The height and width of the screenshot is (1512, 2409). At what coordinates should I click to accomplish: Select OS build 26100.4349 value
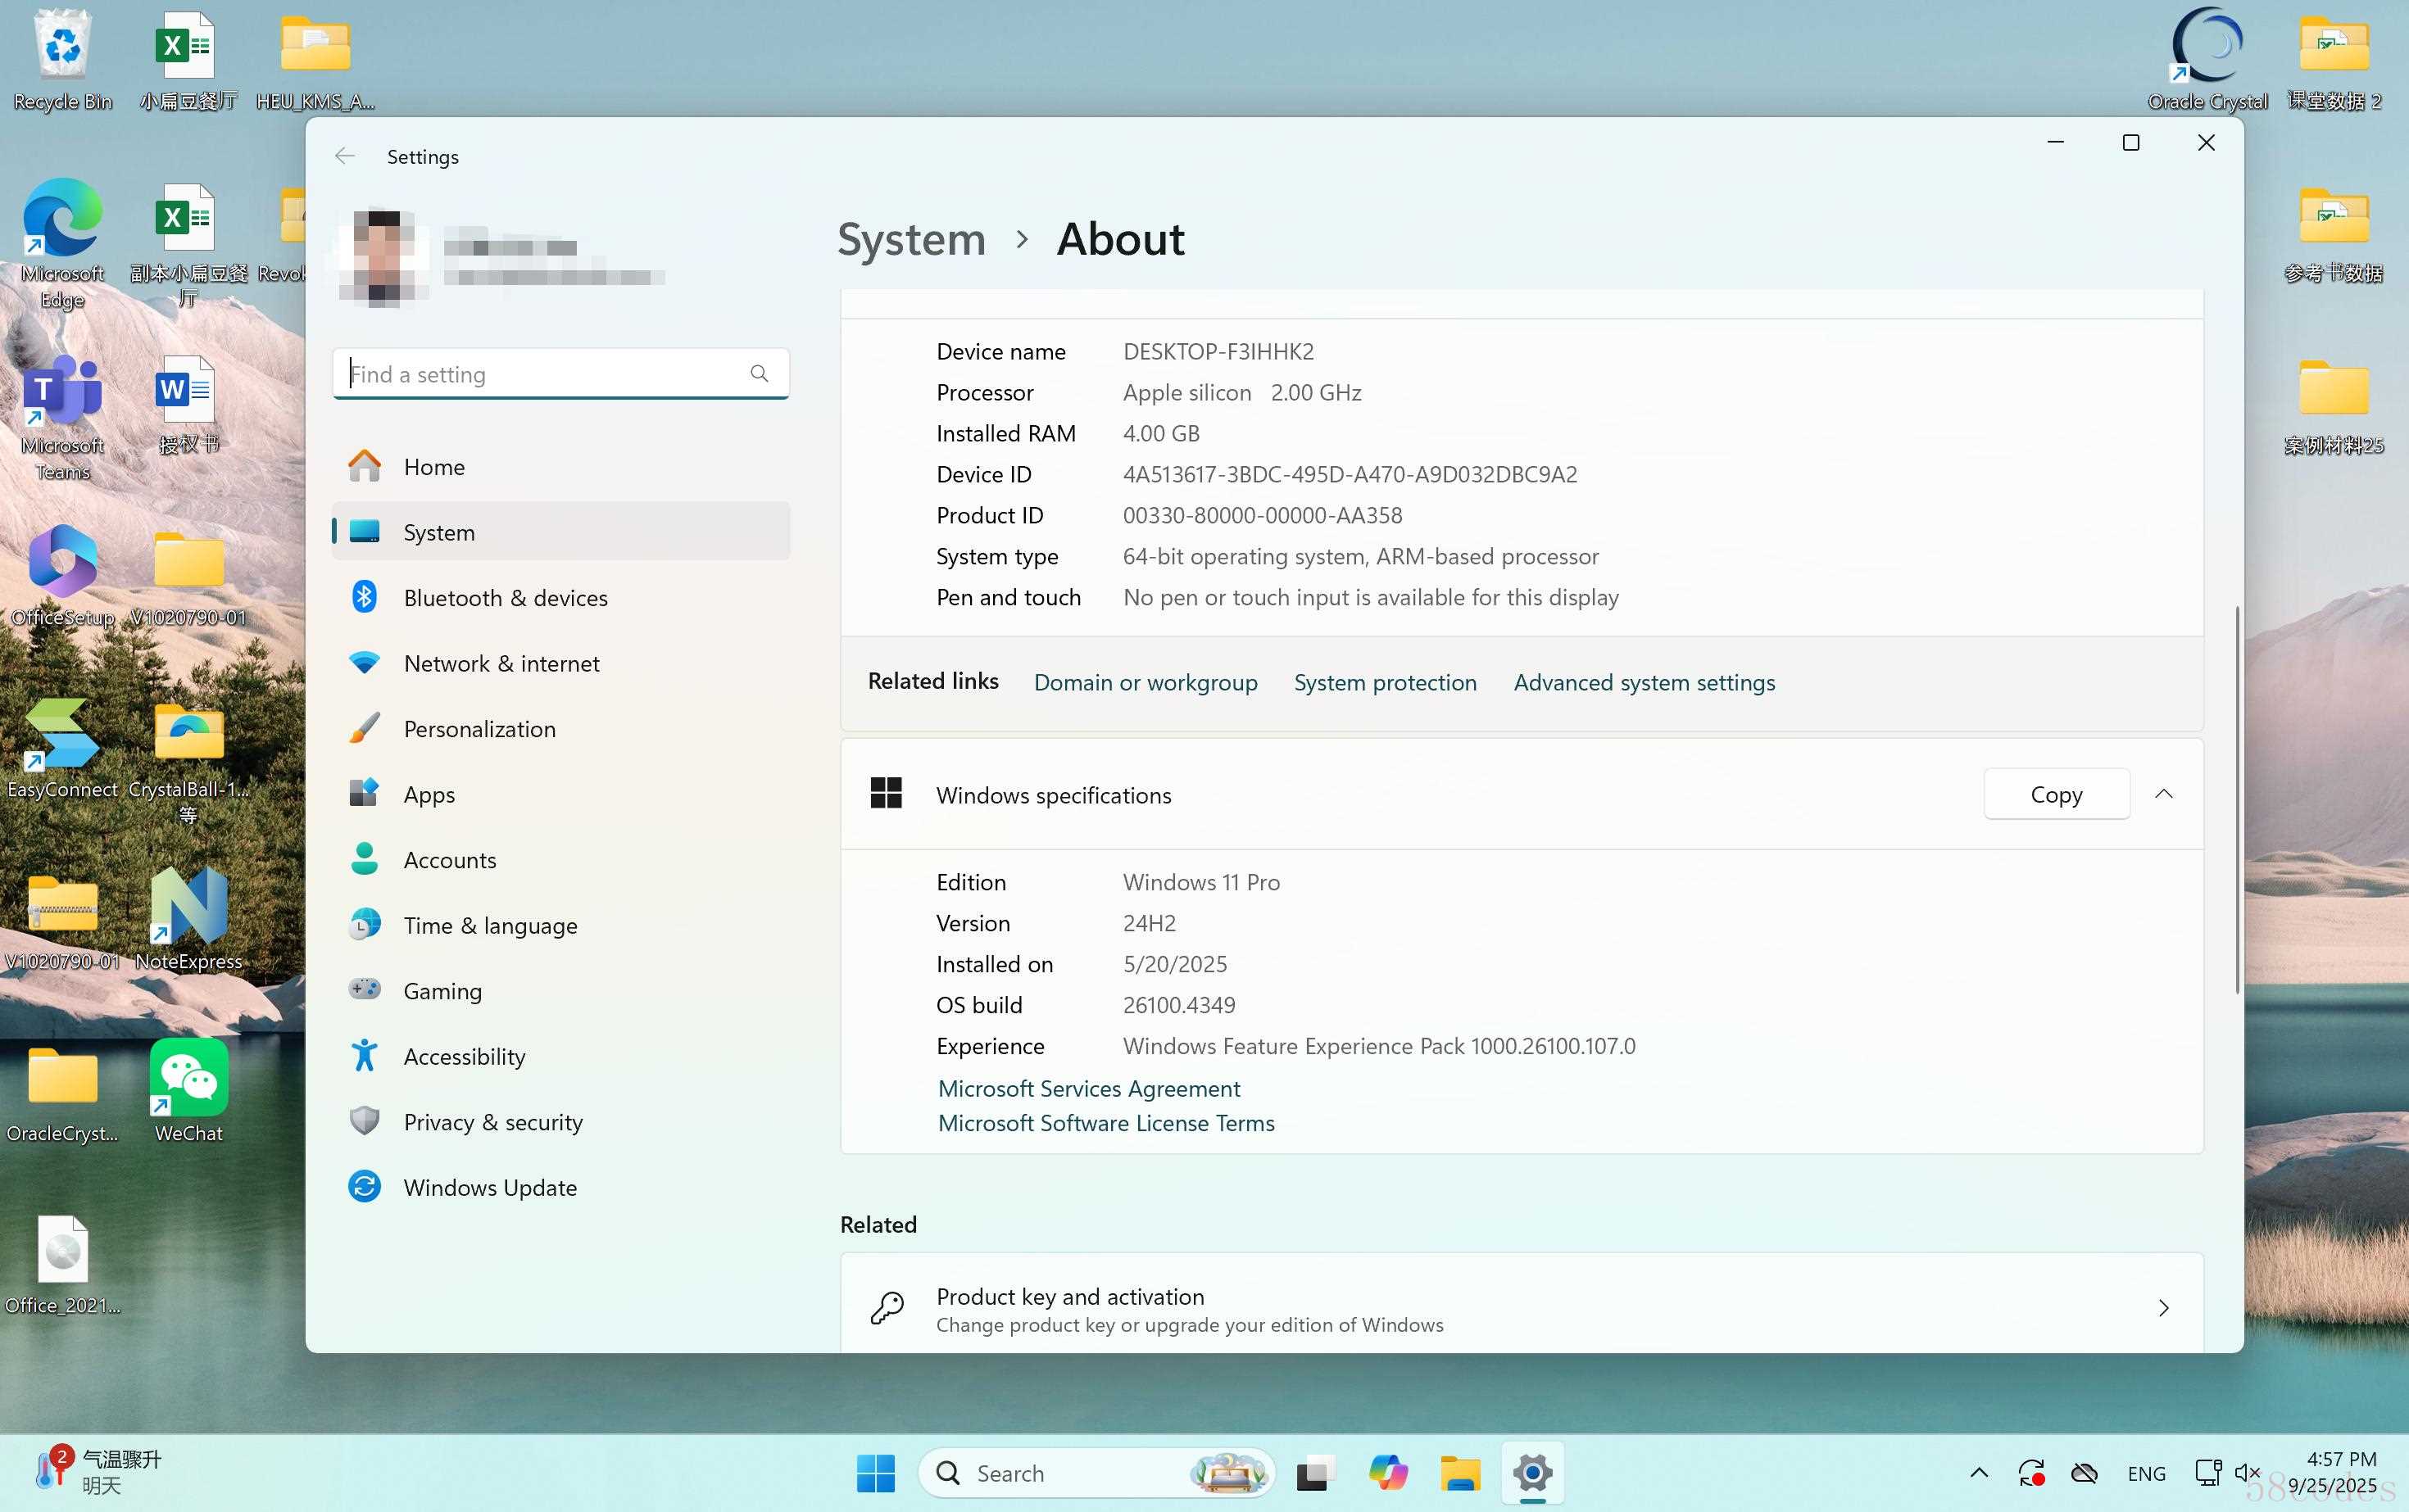pos(1178,1005)
